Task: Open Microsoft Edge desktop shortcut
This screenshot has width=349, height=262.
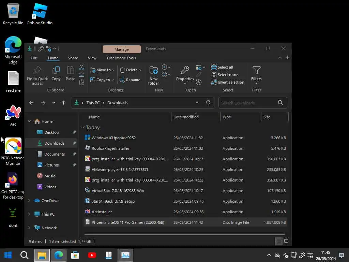Action: tap(13, 50)
